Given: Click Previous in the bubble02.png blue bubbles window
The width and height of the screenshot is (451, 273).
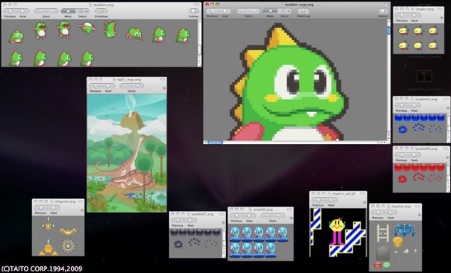Looking at the screenshot, I should pos(402,105).
